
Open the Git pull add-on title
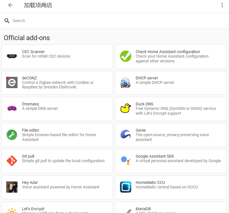(x=28, y=156)
